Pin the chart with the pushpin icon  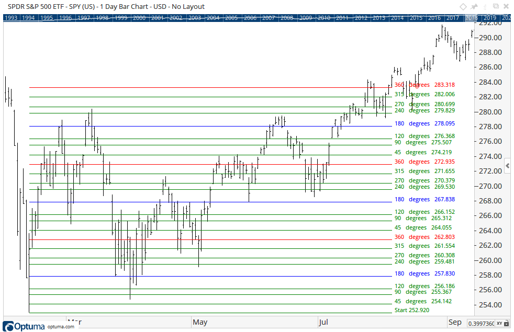coord(474,7)
